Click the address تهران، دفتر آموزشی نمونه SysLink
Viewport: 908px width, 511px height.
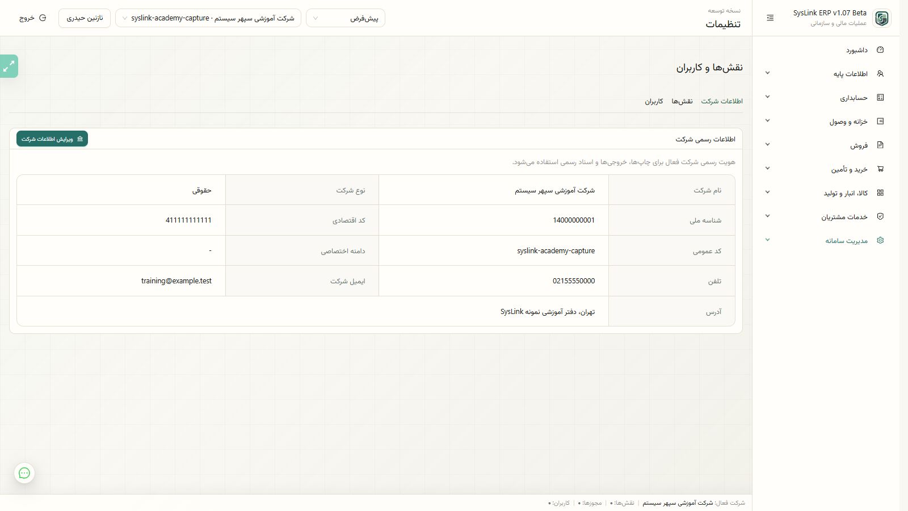(548, 312)
